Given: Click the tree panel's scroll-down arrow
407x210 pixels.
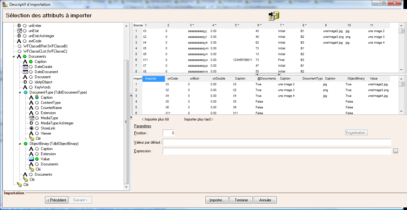Looking at the screenshot, I should (126, 187).
